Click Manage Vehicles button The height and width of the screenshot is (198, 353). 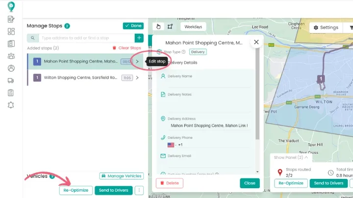click(122, 176)
